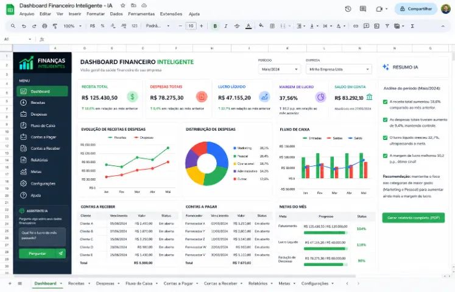Open the font family dropdown
This screenshot has width=455, height=292.
point(158,26)
